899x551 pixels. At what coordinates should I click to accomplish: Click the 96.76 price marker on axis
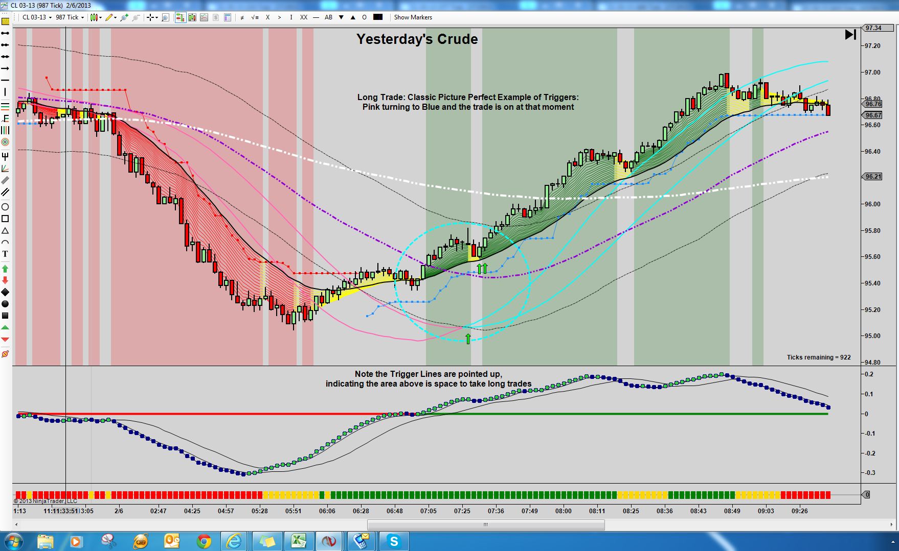[x=873, y=104]
